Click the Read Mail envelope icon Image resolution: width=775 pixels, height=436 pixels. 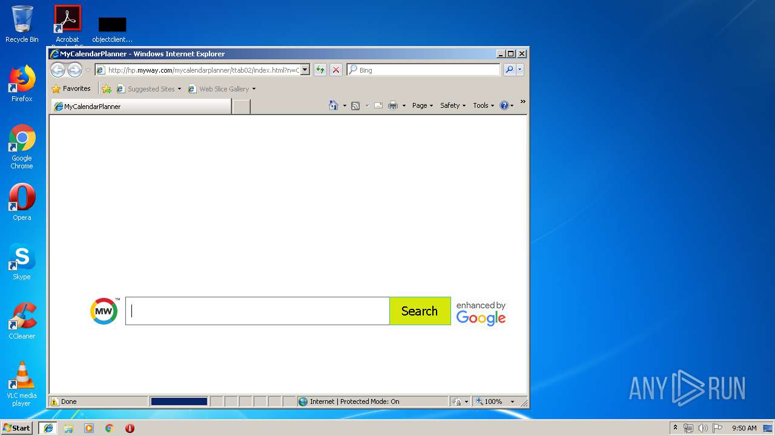378,105
